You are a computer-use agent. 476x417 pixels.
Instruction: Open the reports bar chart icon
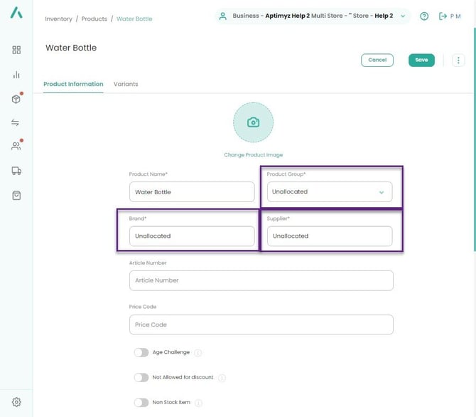pyautogui.click(x=16, y=75)
